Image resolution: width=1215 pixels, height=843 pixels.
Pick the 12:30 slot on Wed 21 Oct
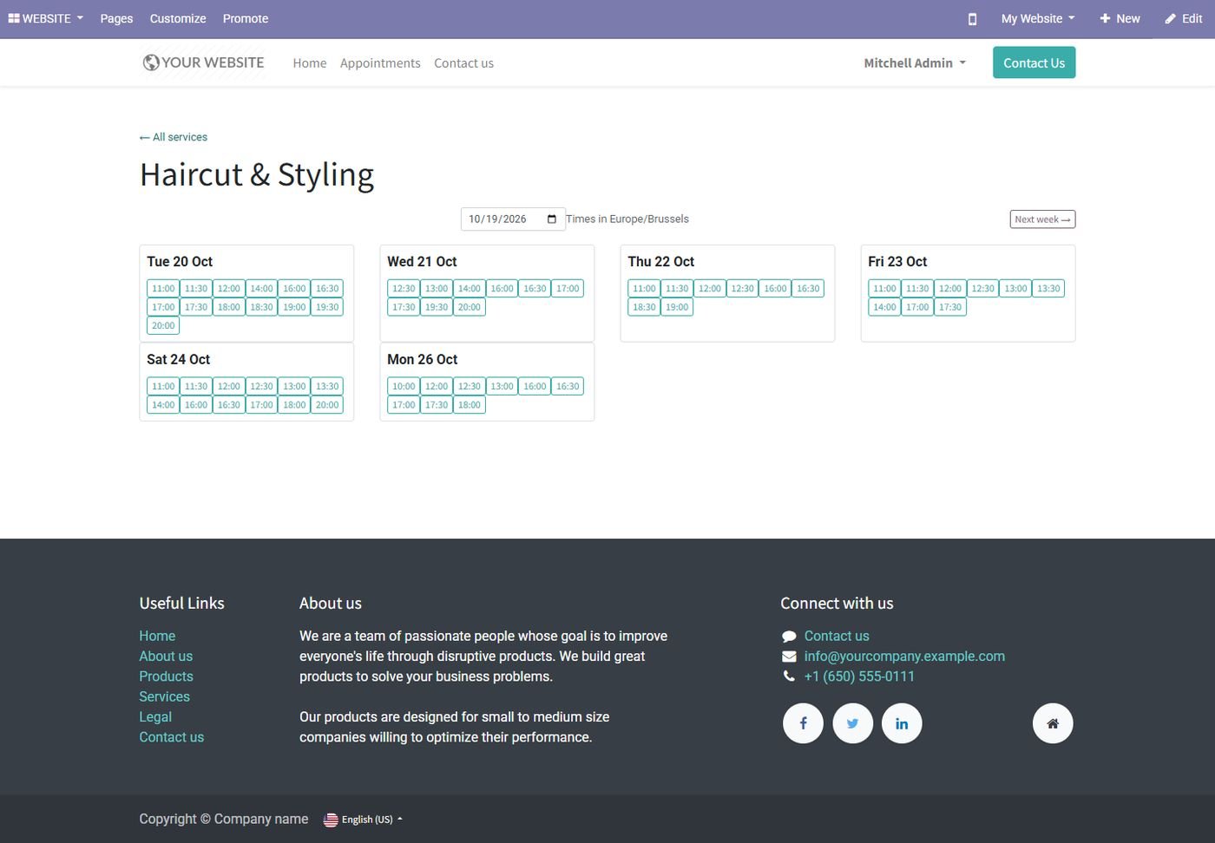tap(404, 289)
